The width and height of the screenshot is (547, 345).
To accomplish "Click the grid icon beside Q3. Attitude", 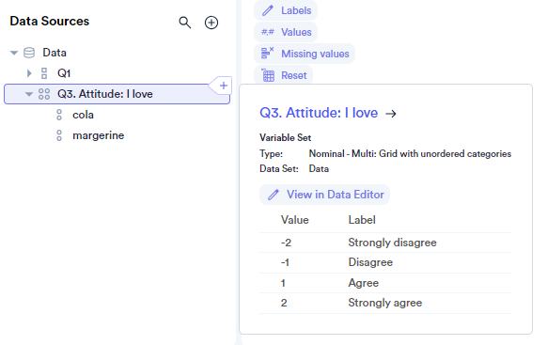I will coord(44,94).
